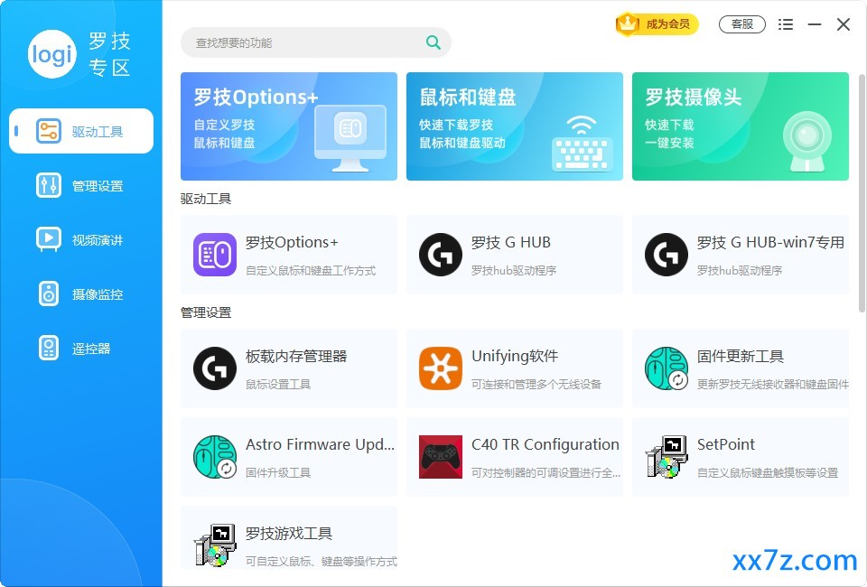This screenshot has width=867, height=587.
Task: Open Astro Firmware Upd... title
Action: (x=320, y=444)
